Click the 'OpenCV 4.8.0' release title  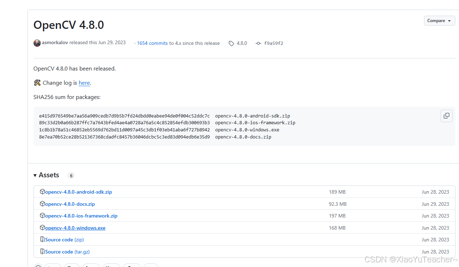(x=69, y=25)
